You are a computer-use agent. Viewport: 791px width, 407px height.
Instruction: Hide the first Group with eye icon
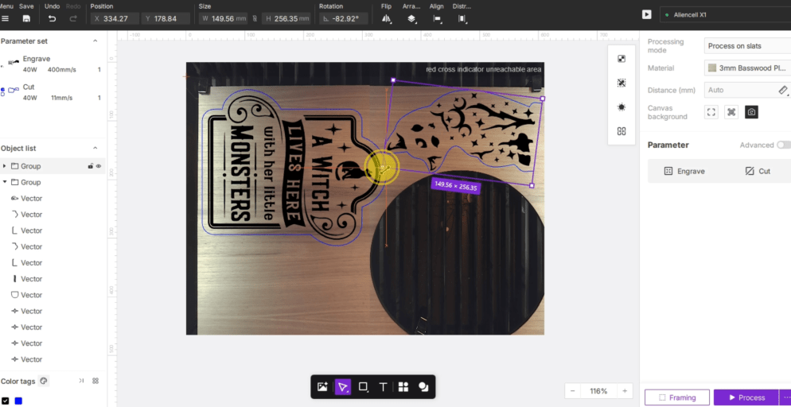[99, 166]
